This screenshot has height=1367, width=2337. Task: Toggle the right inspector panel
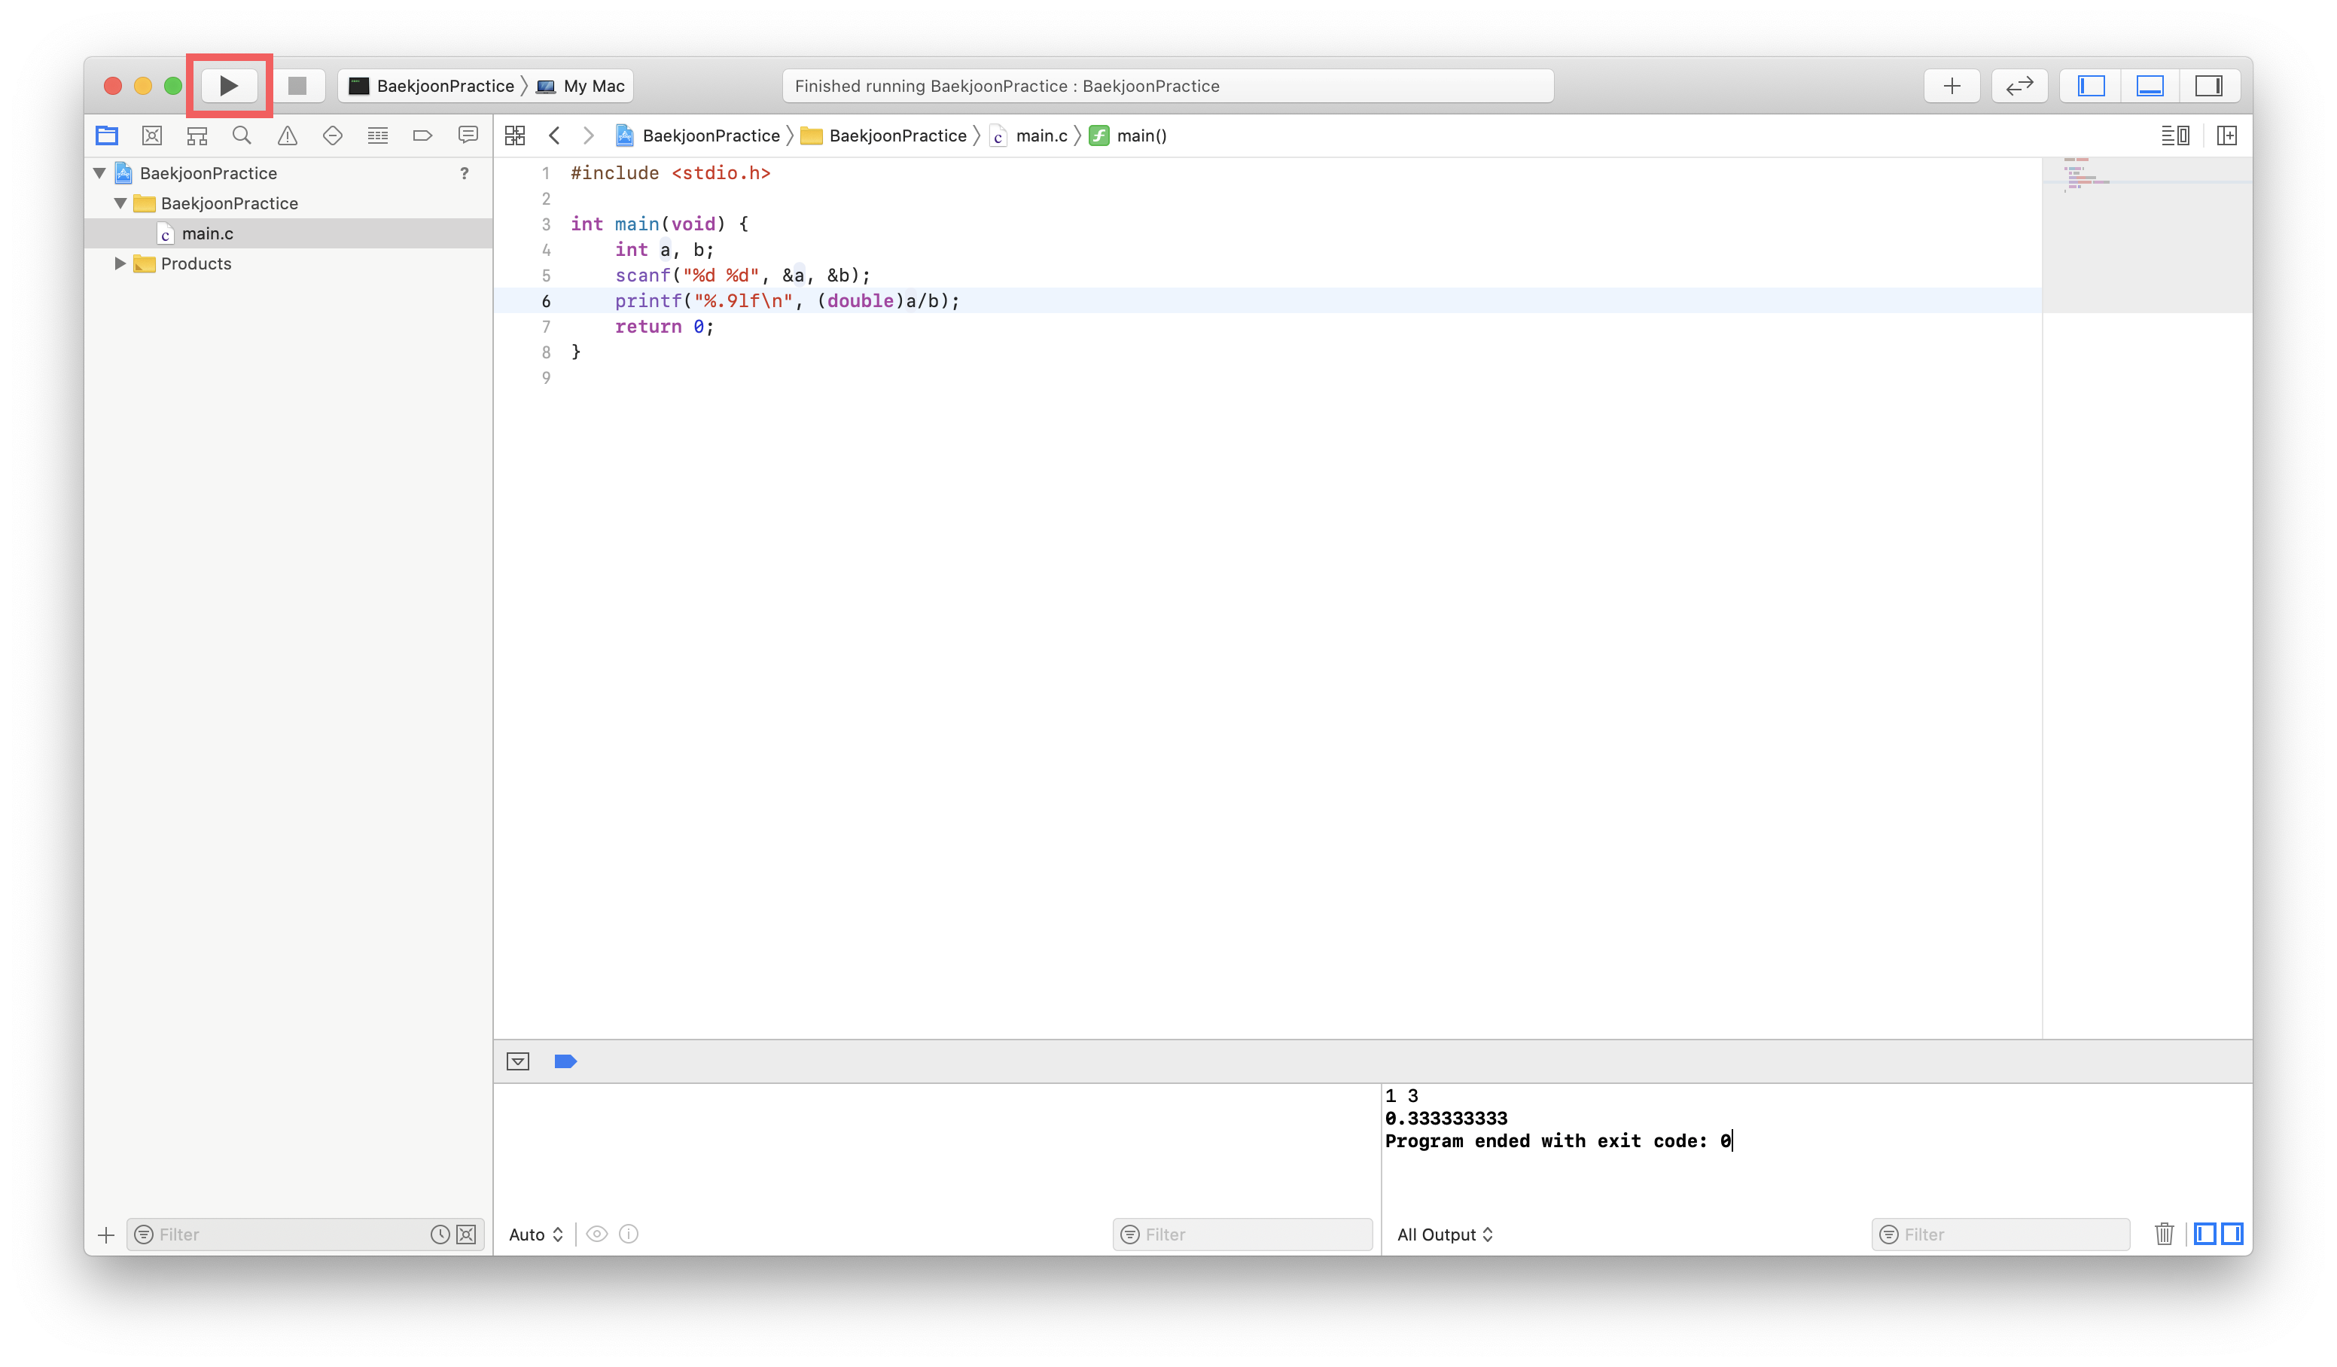click(x=2208, y=87)
